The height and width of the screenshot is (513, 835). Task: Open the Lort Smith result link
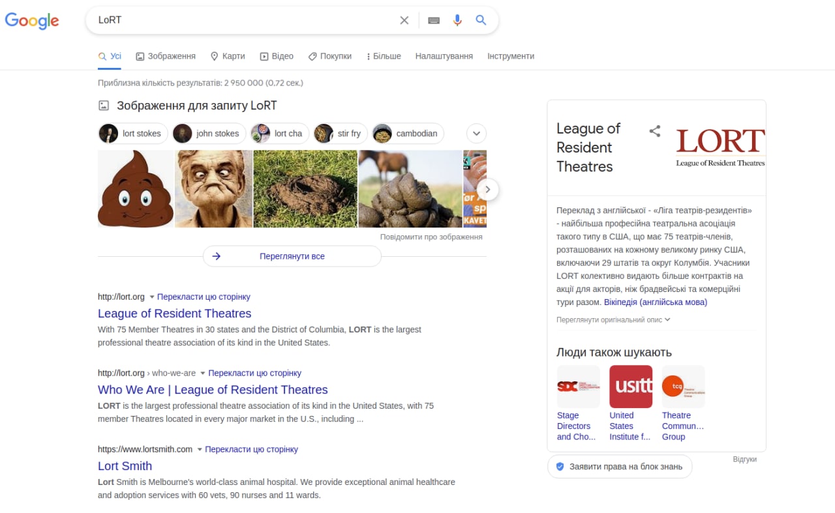coord(125,466)
